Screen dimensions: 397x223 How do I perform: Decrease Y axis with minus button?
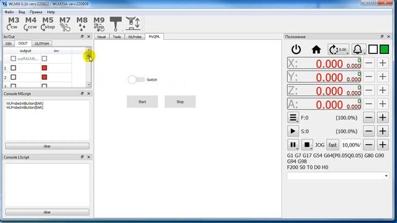tap(369, 77)
